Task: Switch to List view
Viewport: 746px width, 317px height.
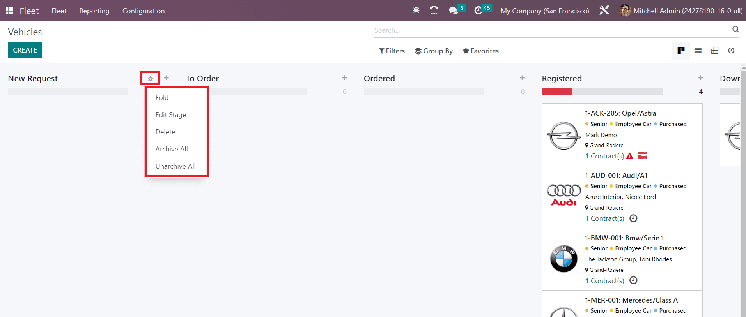Action: pyautogui.click(x=698, y=51)
